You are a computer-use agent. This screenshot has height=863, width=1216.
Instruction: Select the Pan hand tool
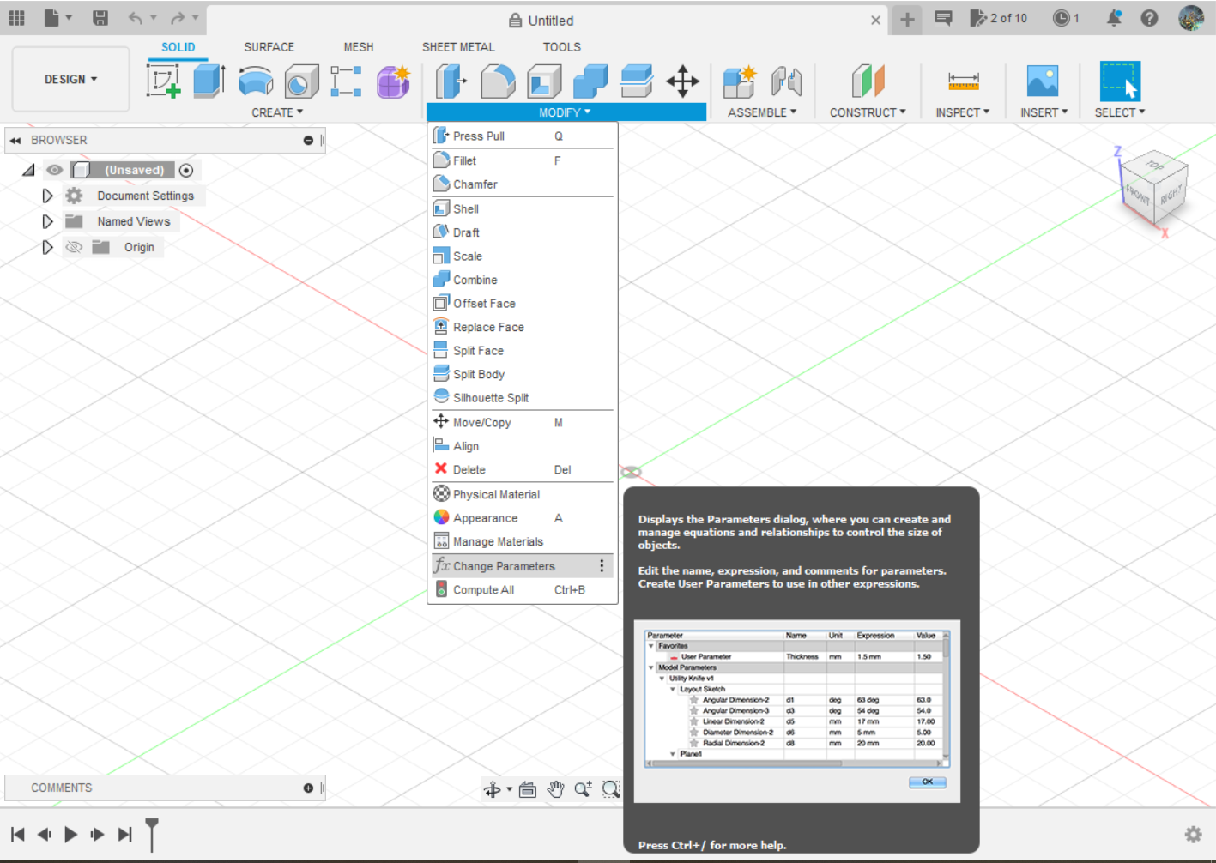555,789
